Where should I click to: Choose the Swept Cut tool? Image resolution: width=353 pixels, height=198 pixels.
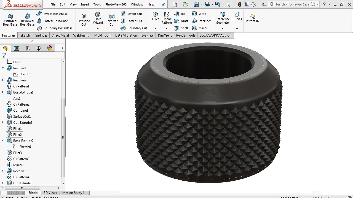pyautogui.click(x=131, y=14)
